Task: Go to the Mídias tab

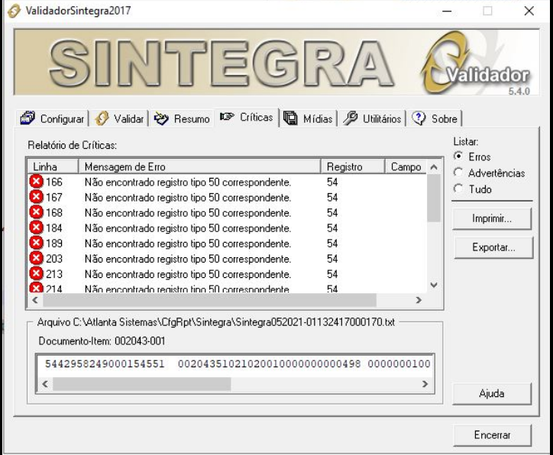Action: click(309, 118)
